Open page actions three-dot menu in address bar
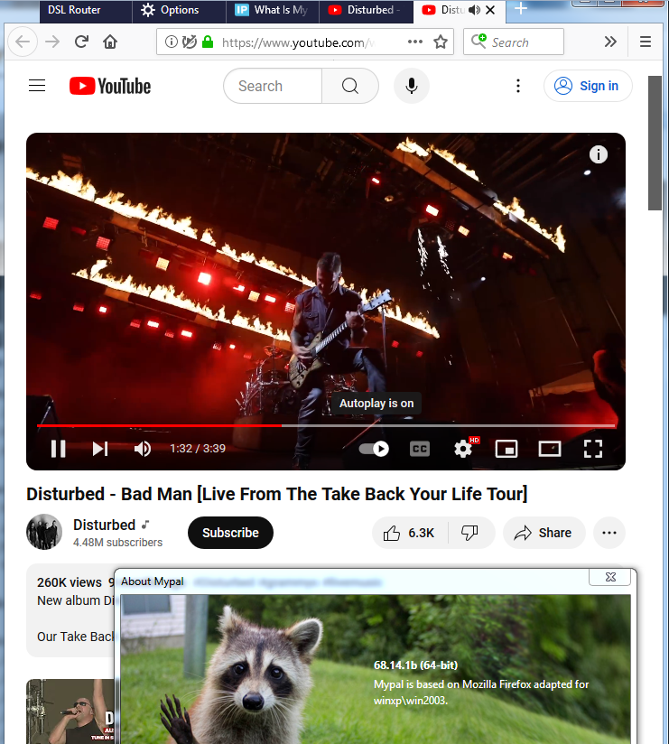 [414, 42]
